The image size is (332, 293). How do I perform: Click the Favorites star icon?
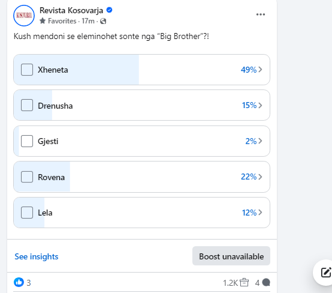coord(43,21)
